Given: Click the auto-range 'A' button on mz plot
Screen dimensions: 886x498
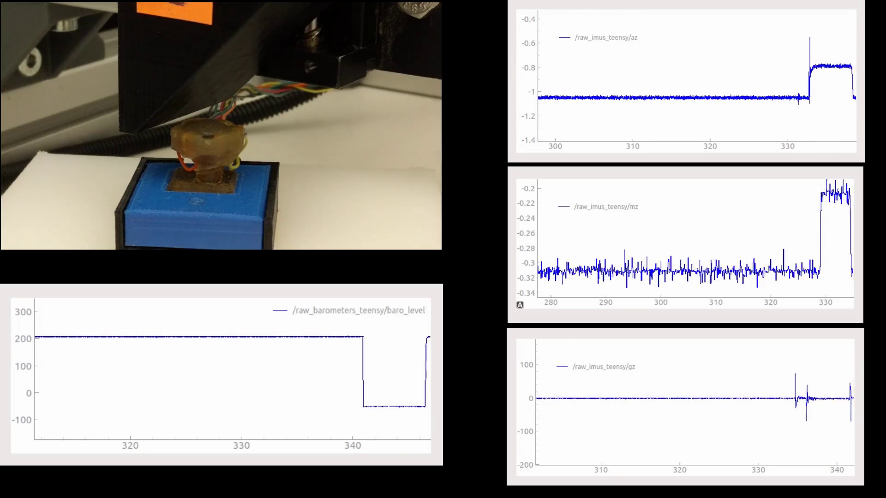Looking at the screenshot, I should coord(520,305).
